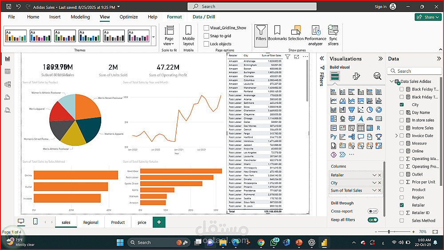Screen dimensions: 444x250
Task: Switch to desktop layout icon at bottom
Action: click(21, 222)
